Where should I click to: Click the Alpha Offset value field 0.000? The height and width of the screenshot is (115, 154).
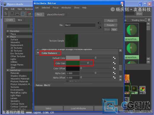[x=73, y=78]
